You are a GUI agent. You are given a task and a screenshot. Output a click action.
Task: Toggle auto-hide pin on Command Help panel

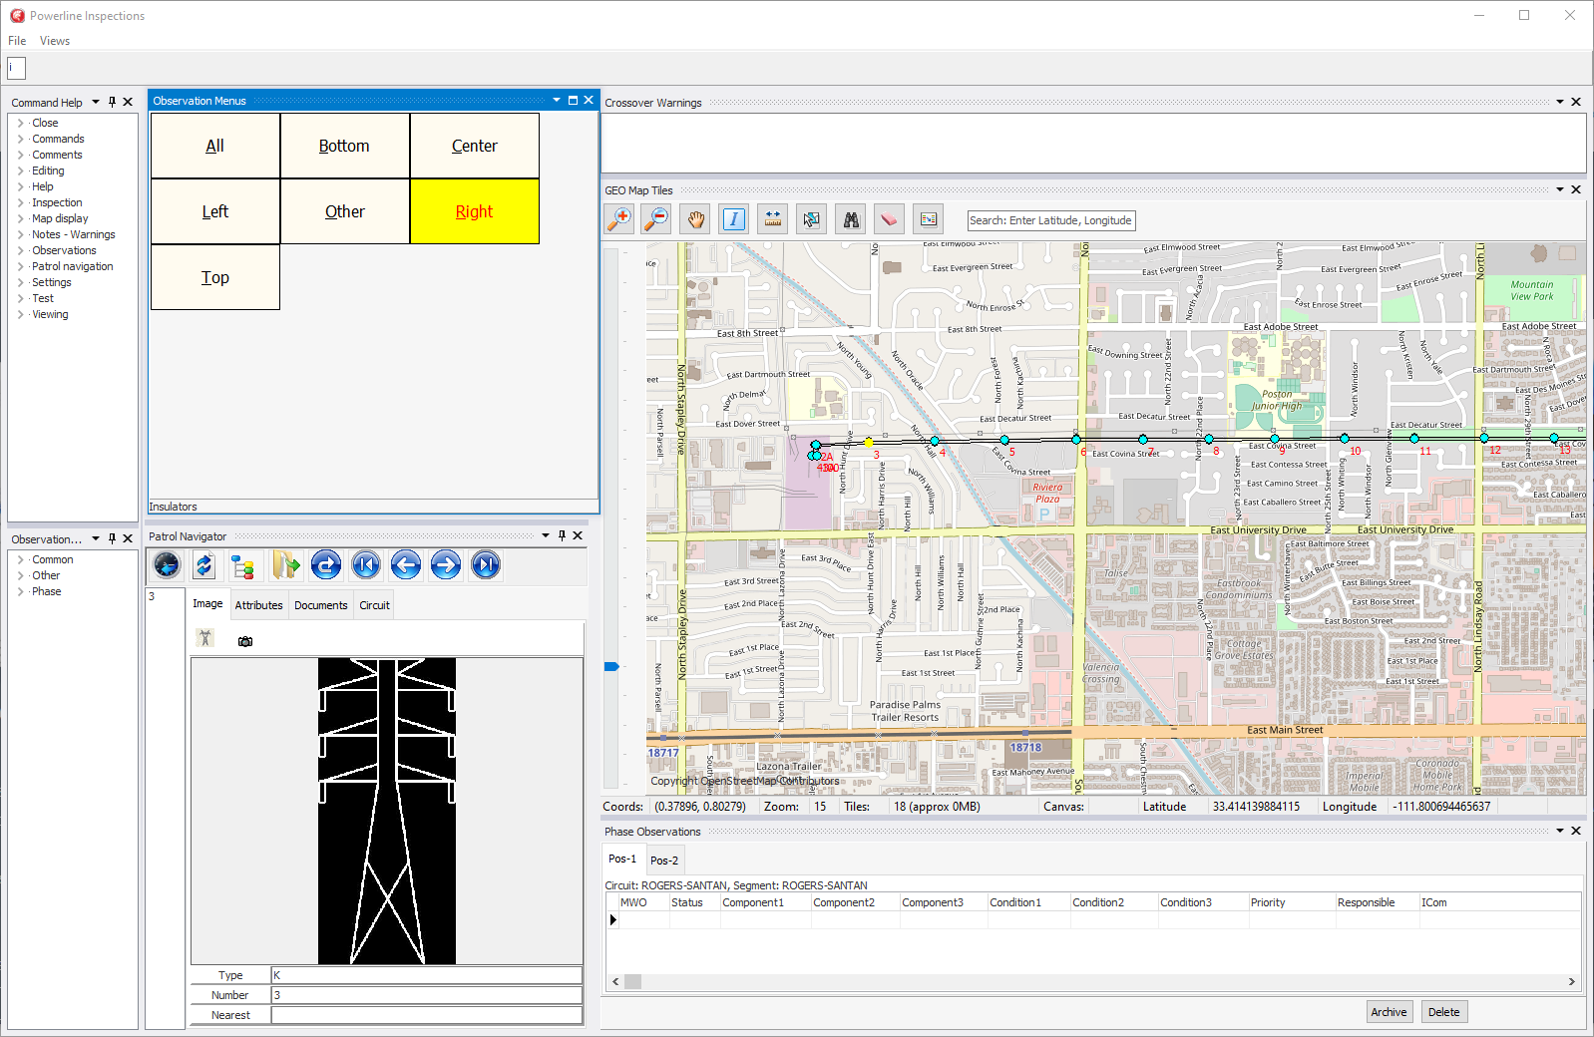click(x=112, y=102)
